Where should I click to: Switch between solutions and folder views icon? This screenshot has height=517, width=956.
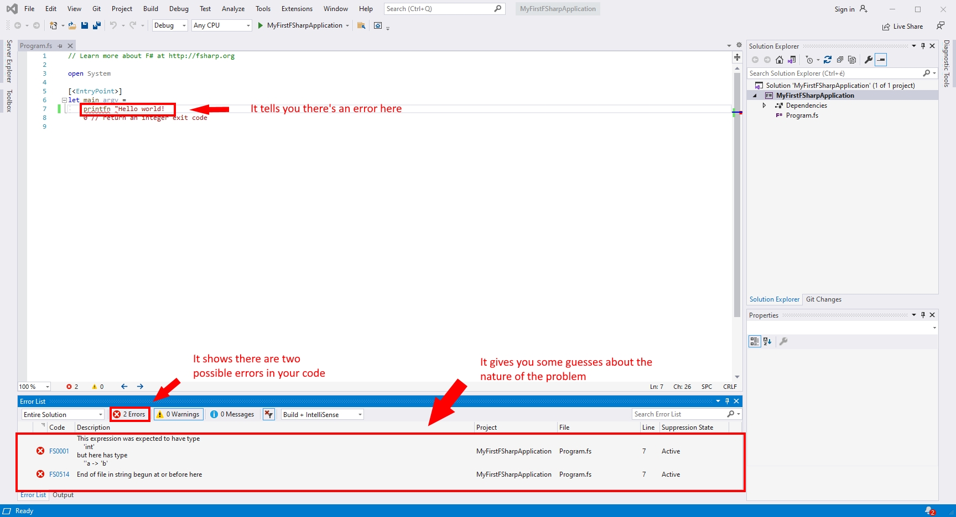(x=792, y=60)
